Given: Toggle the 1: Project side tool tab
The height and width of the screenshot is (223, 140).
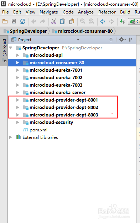Looking at the screenshot, I should pos(4,47).
